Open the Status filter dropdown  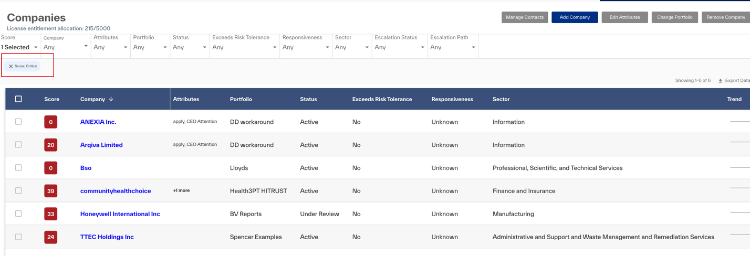(x=190, y=48)
